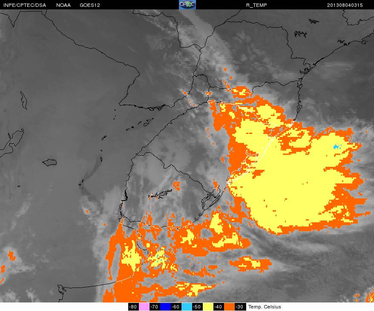Screen dimensions: 374x311
Task: Click the -30 legend value
Action: pyautogui.click(x=240, y=307)
